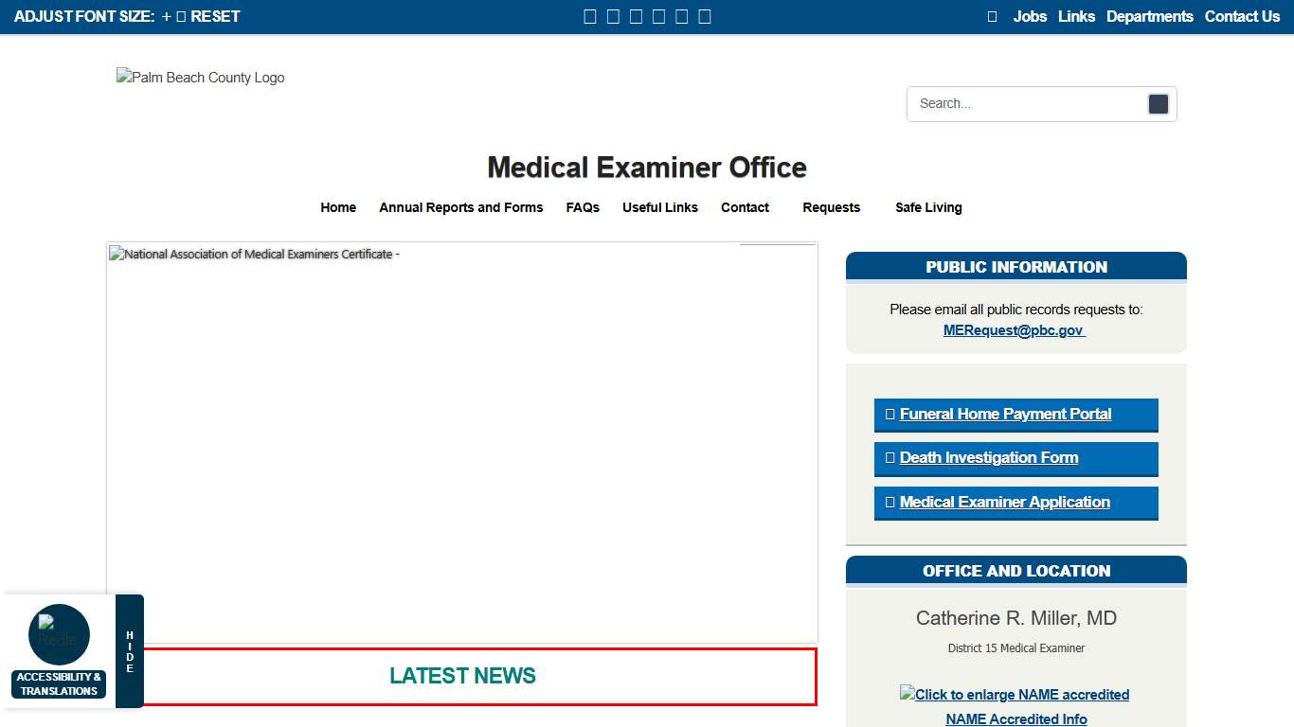The image size is (1294, 727).
Task: Click the icon left of the Jobs link
Action: [992, 16]
